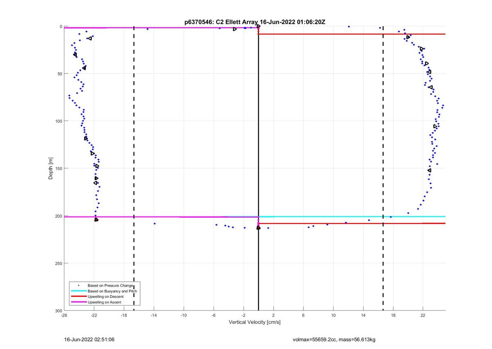Click y-axis tick label "200"
492x349 pixels.
(x=58, y=216)
